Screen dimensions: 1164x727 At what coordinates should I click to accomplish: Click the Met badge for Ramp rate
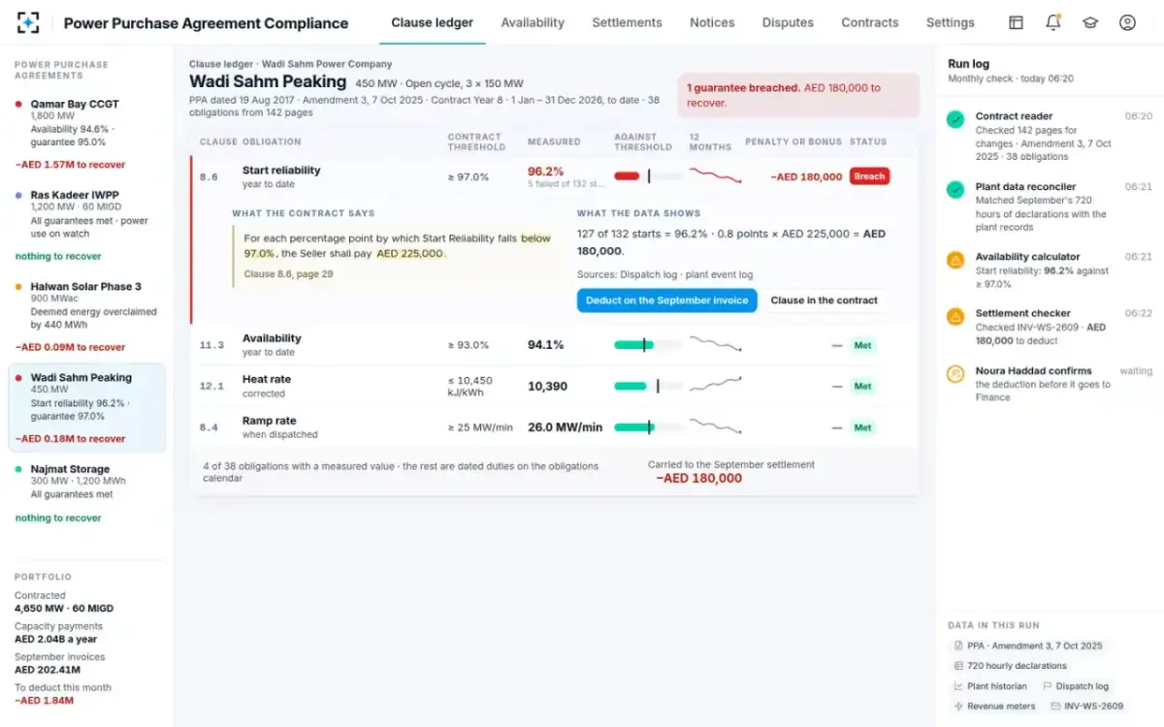pyautogui.click(x=862, y=427)
